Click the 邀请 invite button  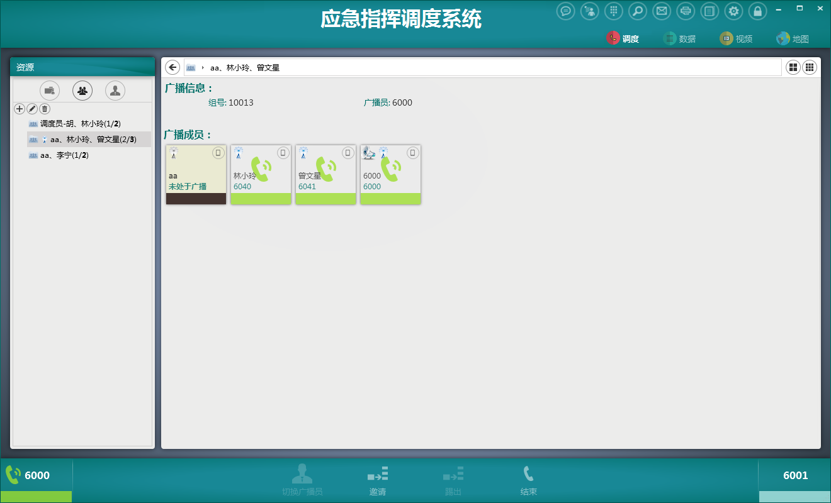click(x=378, y=480)
